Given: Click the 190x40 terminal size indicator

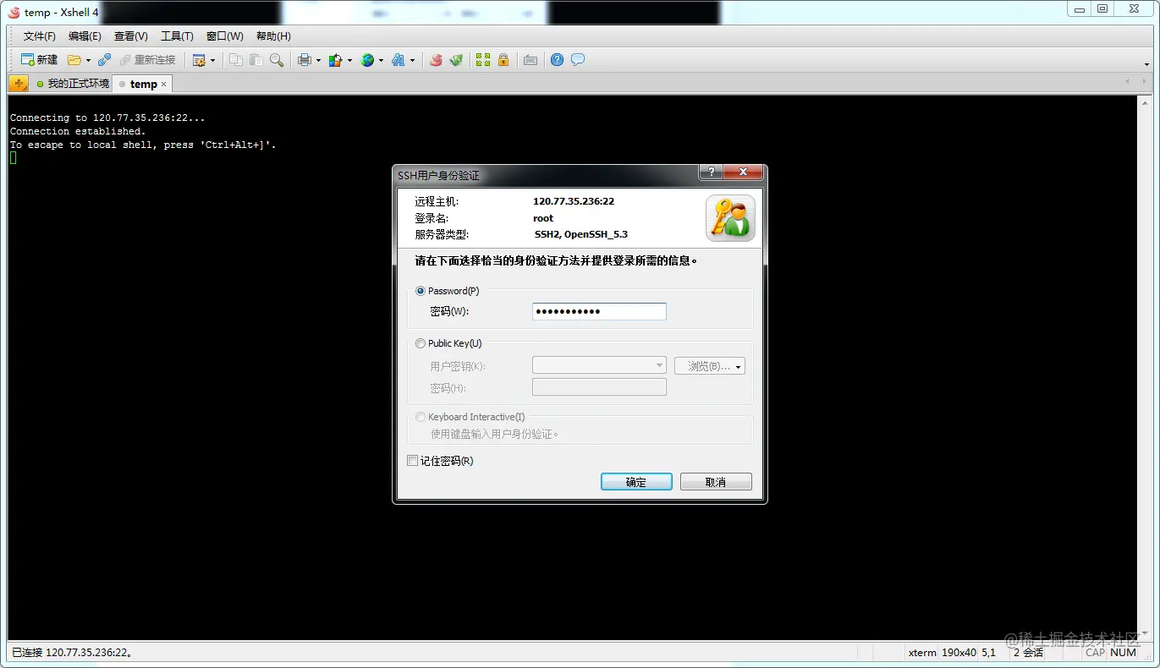Looking at the screenshot, I should click(x=959, y=653).
